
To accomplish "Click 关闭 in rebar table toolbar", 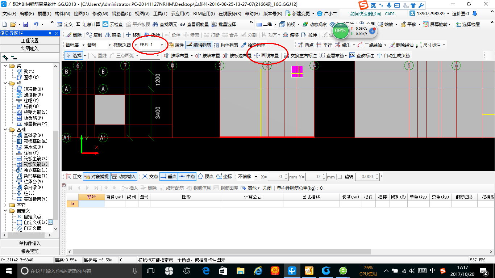I will (x=267, y=188).
